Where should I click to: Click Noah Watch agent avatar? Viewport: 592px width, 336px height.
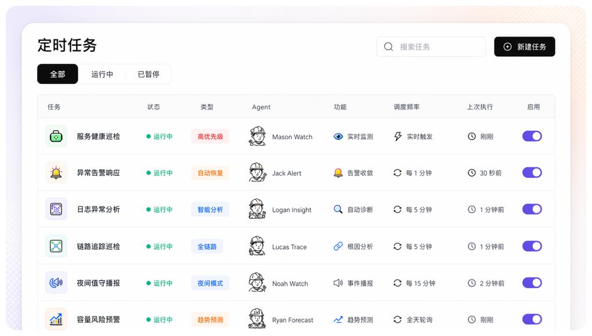click(257, 283)
